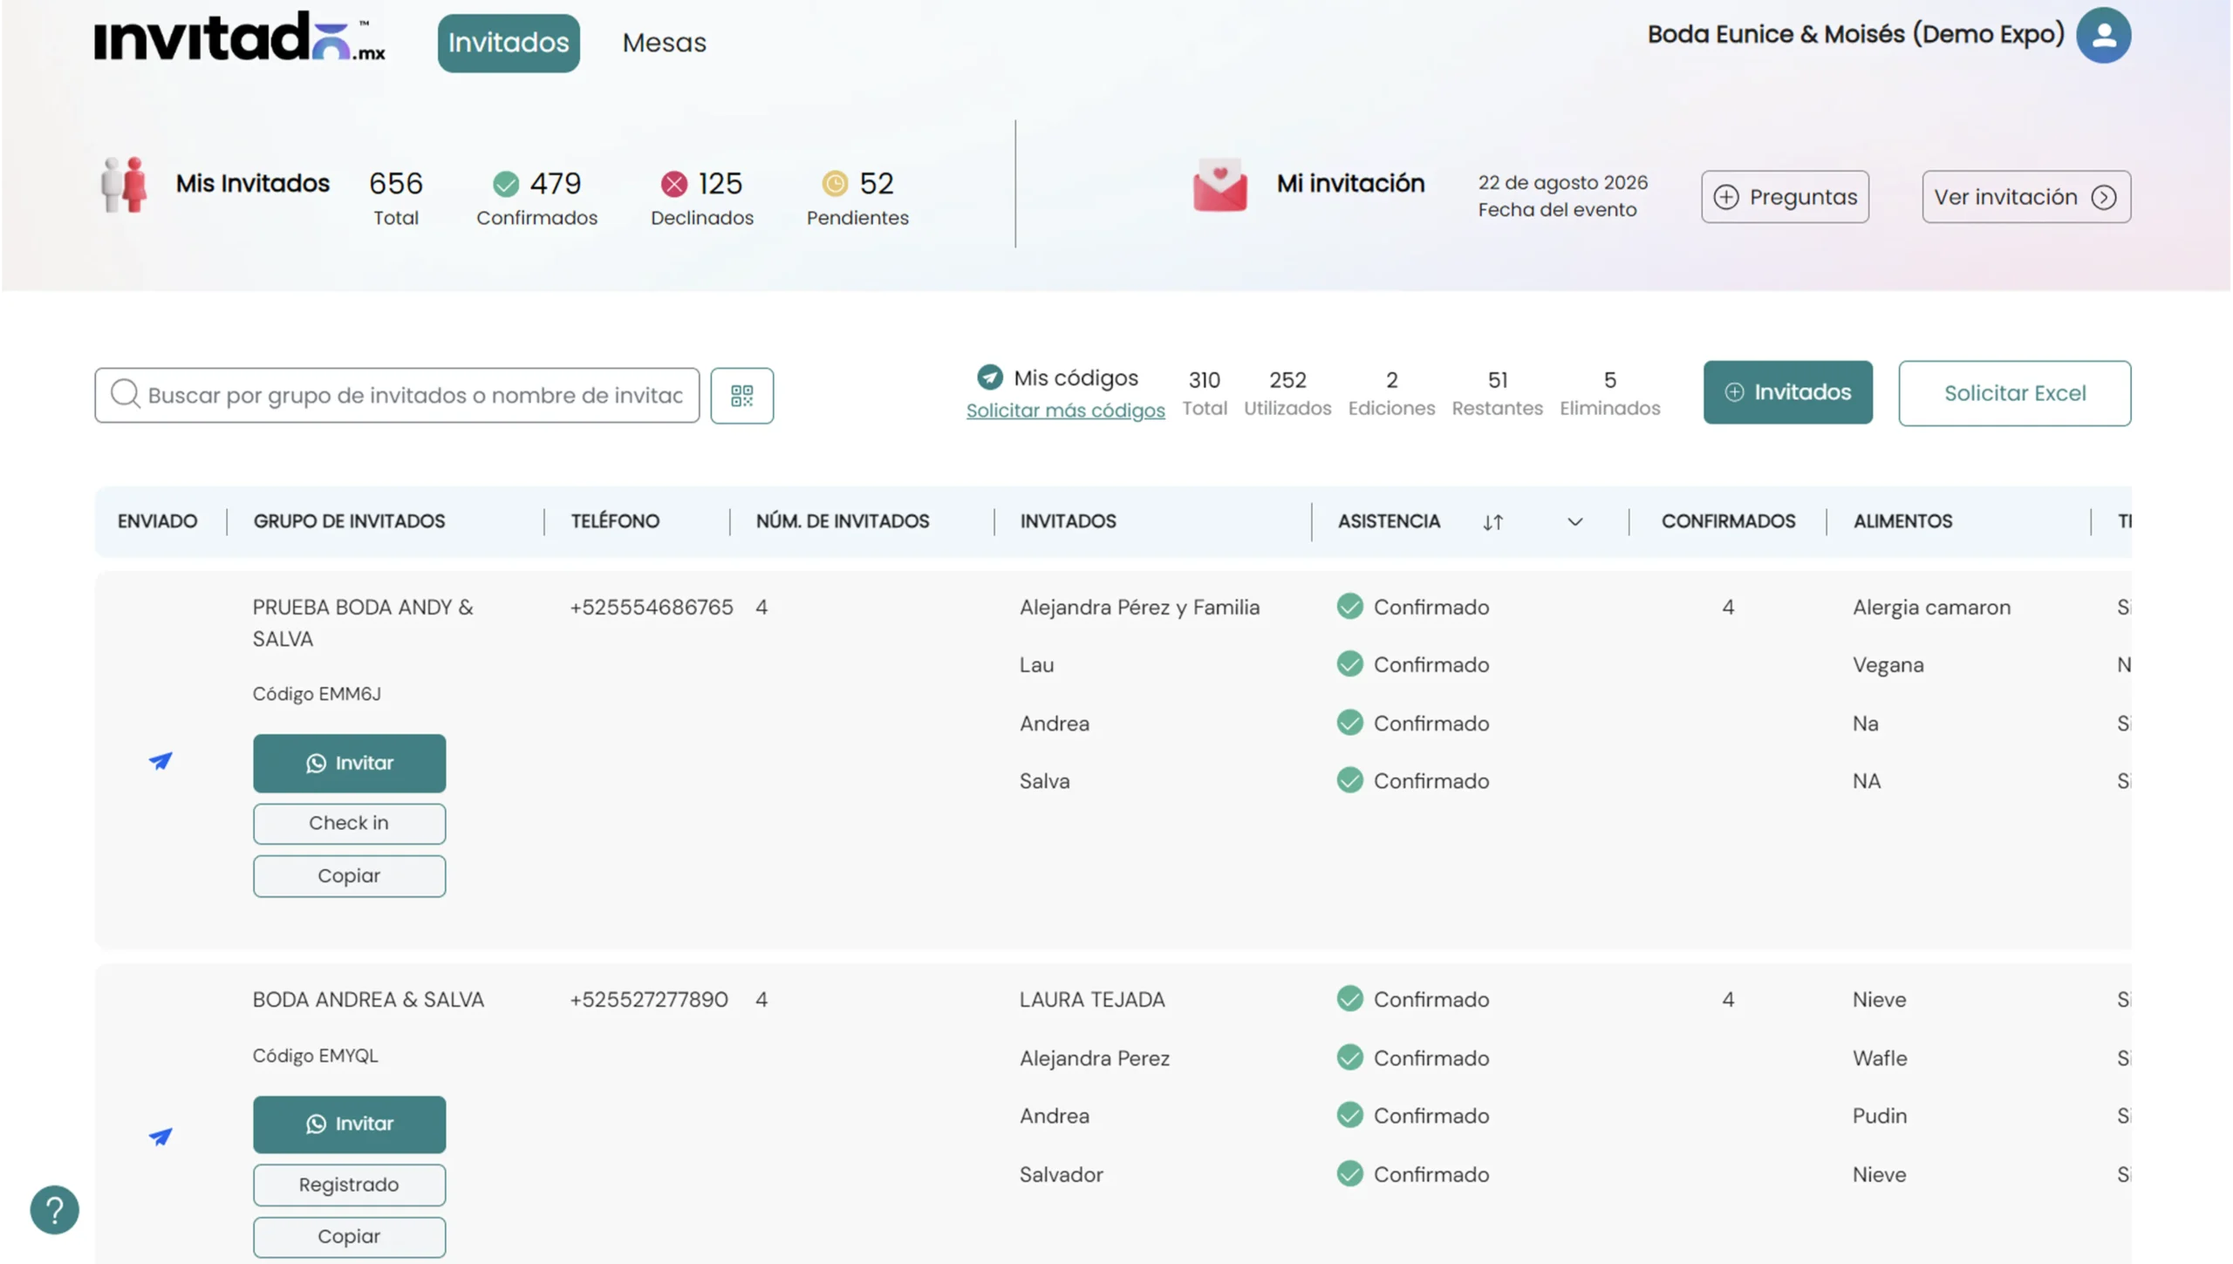The height and width of the screenshot is (1264, 2233).
Task: Click the guest name Salvador
Action: [x=1061, y=1175]
